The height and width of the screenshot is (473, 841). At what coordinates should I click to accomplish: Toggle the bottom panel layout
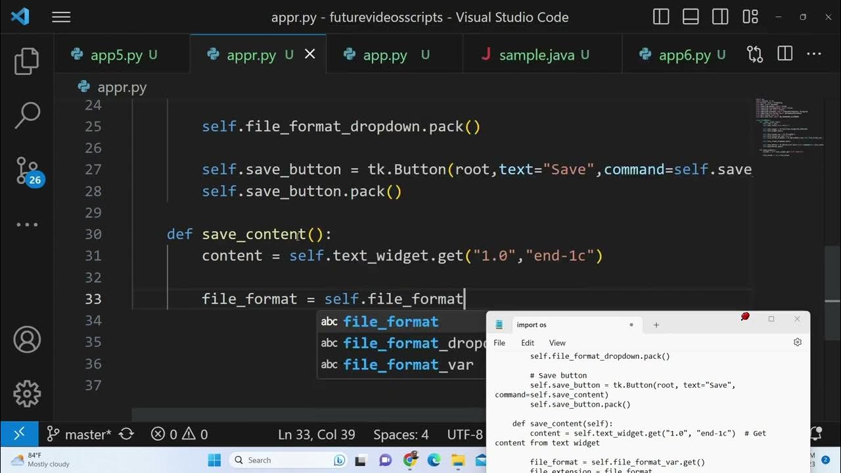(691, 18)
